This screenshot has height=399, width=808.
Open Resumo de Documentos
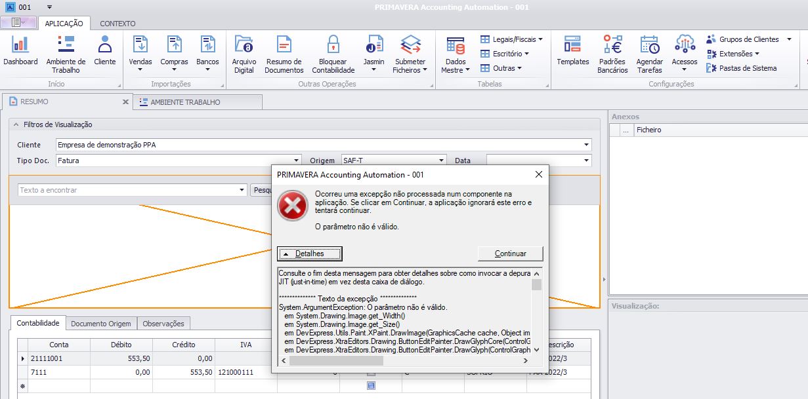[284, 54]
